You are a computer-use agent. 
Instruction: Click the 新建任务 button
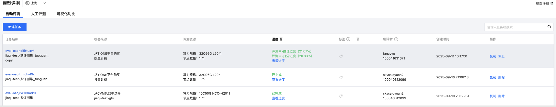click(14, 27)
